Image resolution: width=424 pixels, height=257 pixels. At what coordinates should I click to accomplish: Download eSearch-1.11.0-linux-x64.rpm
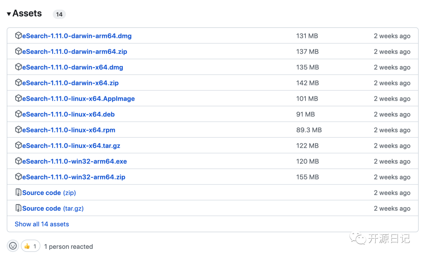tap(69, 130)
